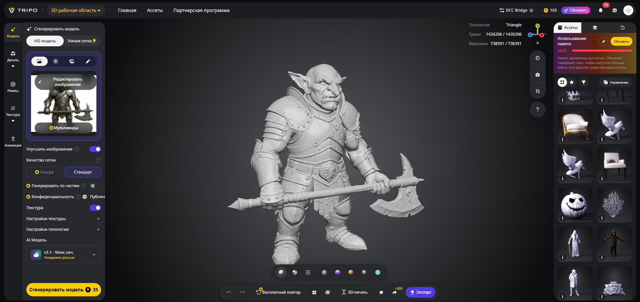The image size is (640, 302).
Task: Open the Делить segmentation tool
Action: coord(13,56)
